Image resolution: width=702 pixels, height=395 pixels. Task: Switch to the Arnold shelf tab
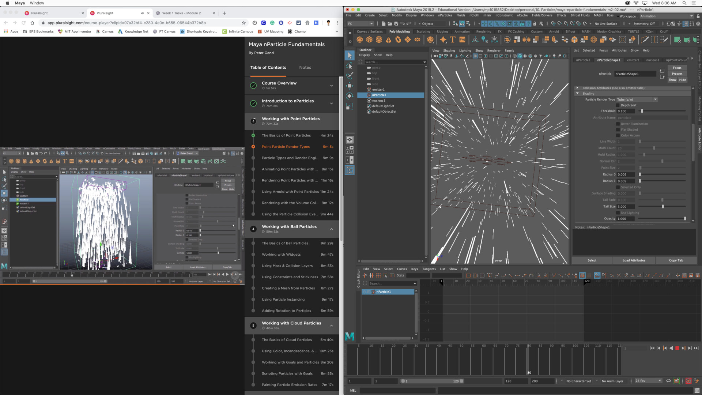(554, 32)
